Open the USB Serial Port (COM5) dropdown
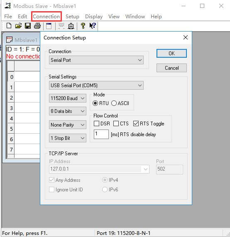The image size is (230, 237). pyautogui.click(x=96, y=85)
